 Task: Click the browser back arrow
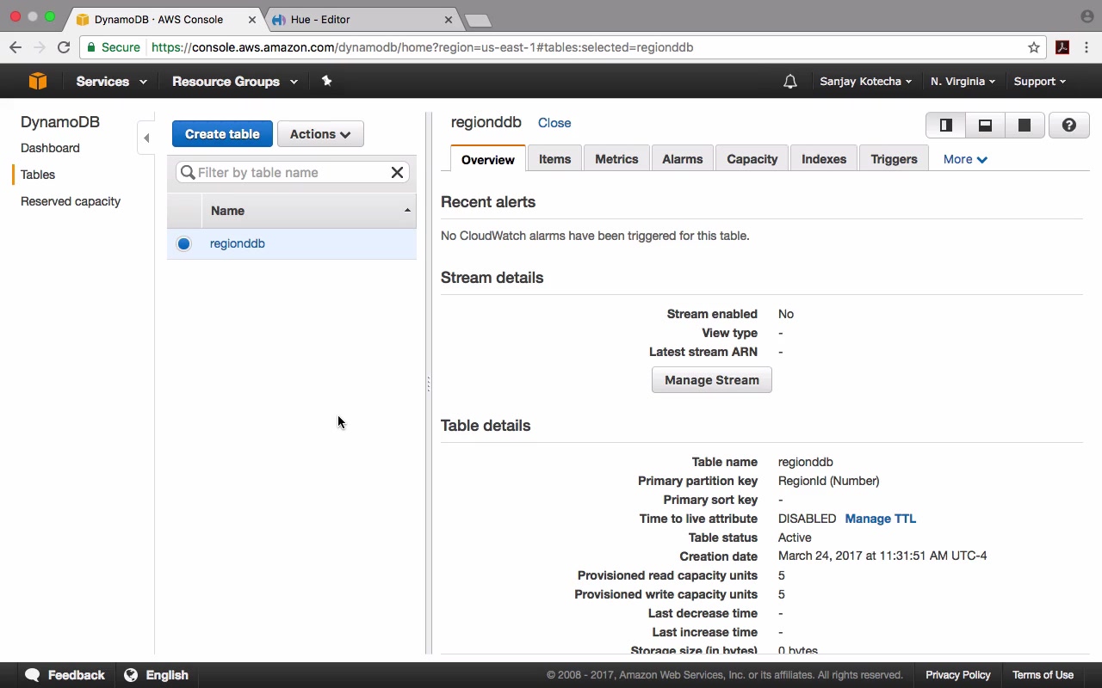(x=15, y=47)
